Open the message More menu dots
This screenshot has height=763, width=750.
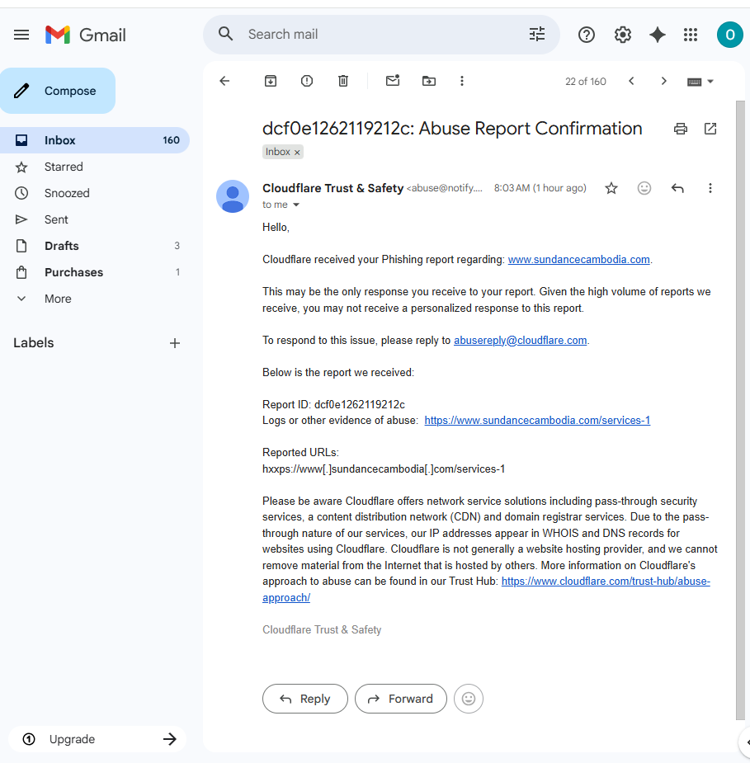[x=710, y=188]
